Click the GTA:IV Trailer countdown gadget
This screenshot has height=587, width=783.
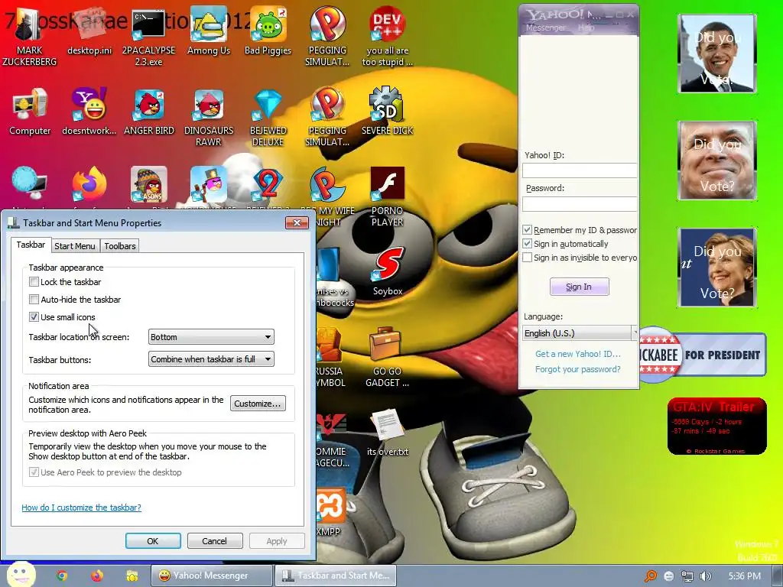tap(716, 426)
